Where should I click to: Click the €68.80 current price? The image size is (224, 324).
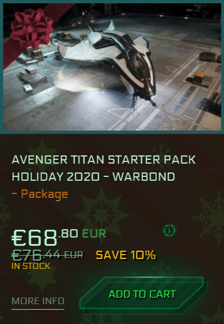point(45,237)
